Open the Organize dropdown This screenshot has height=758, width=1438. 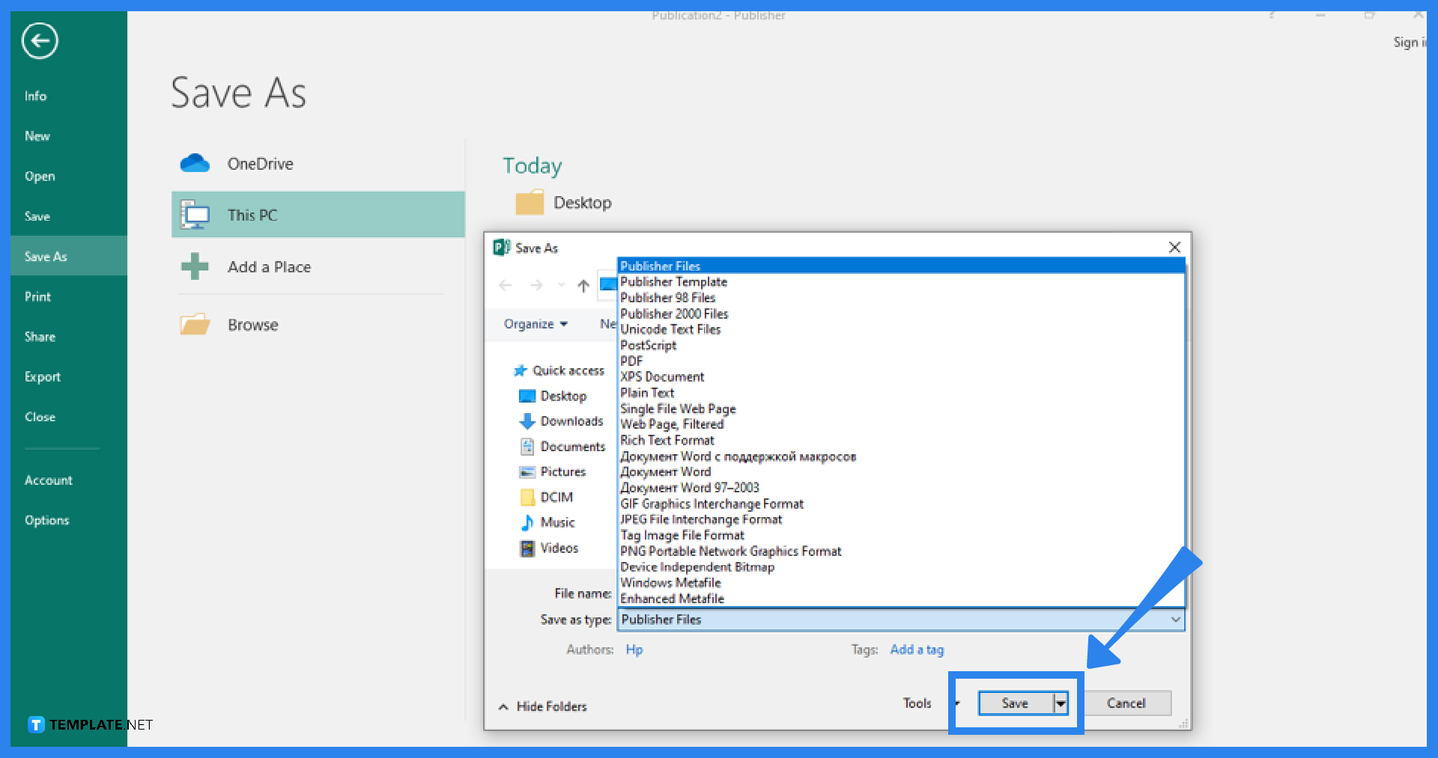[535, 323]
